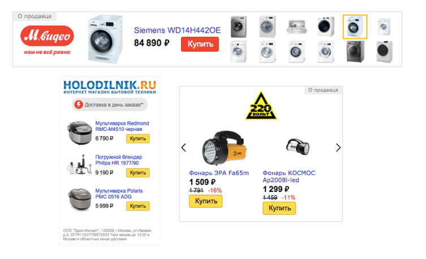The width and height of the screenshot is (426, 259).
Task: Buy the Redmond RMC-M4510 multicooker
Action: click(x=137, y=138)
